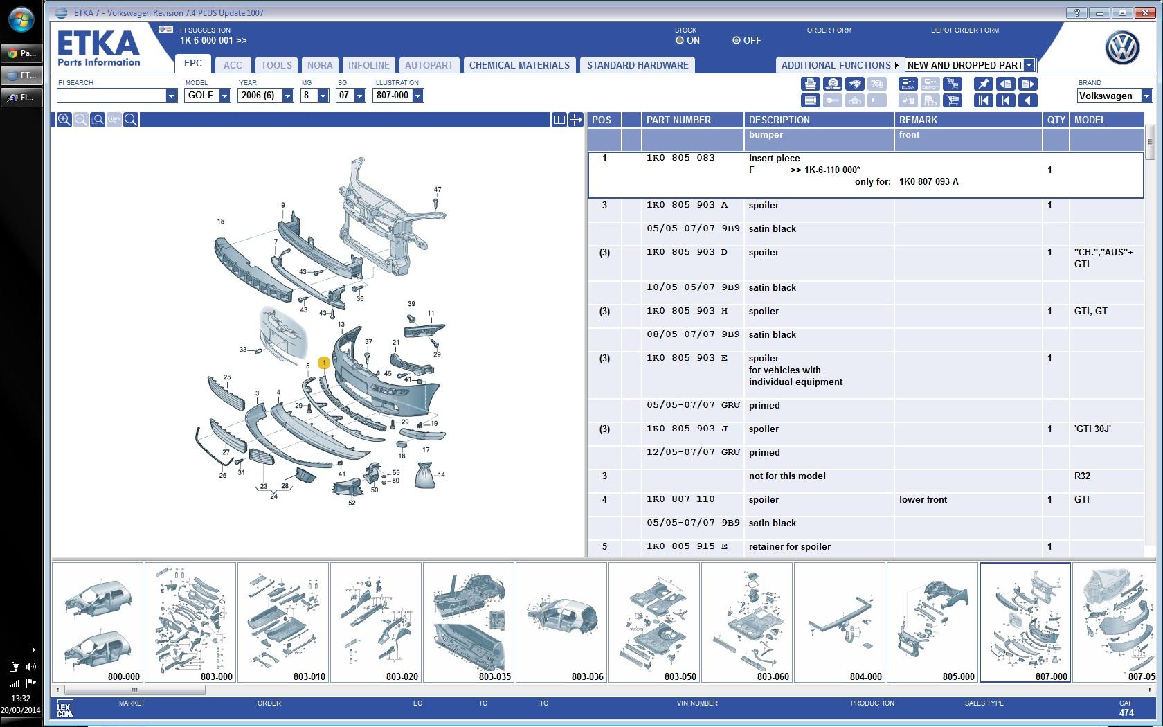The height and width of the screenshot is (727, 1163).
Task: Click the Windows Start orb
Action: pos(21,20)
